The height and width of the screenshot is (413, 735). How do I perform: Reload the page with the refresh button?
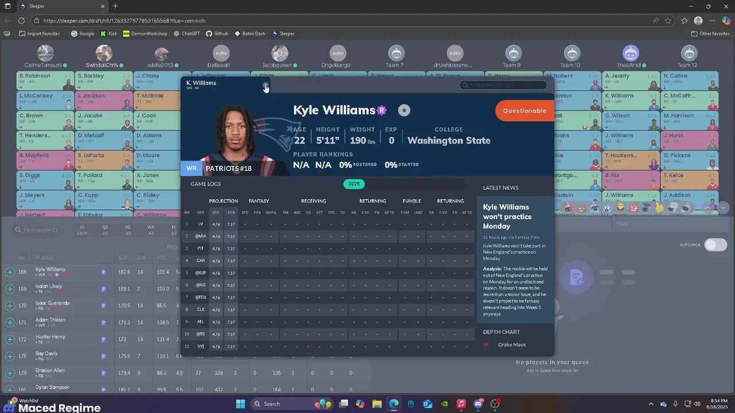[21, 21]
